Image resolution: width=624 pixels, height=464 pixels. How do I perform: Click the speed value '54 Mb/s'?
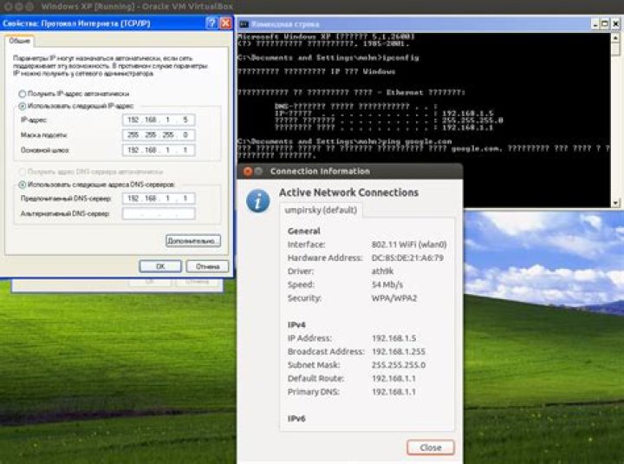click(387, 284)
